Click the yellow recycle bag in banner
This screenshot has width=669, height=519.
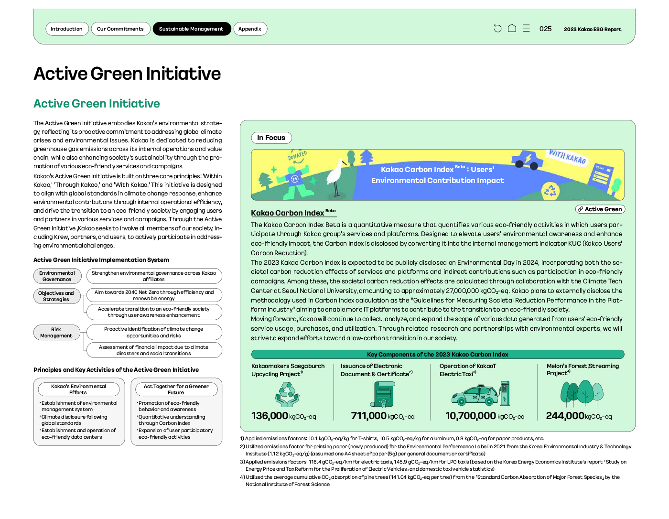550,190
